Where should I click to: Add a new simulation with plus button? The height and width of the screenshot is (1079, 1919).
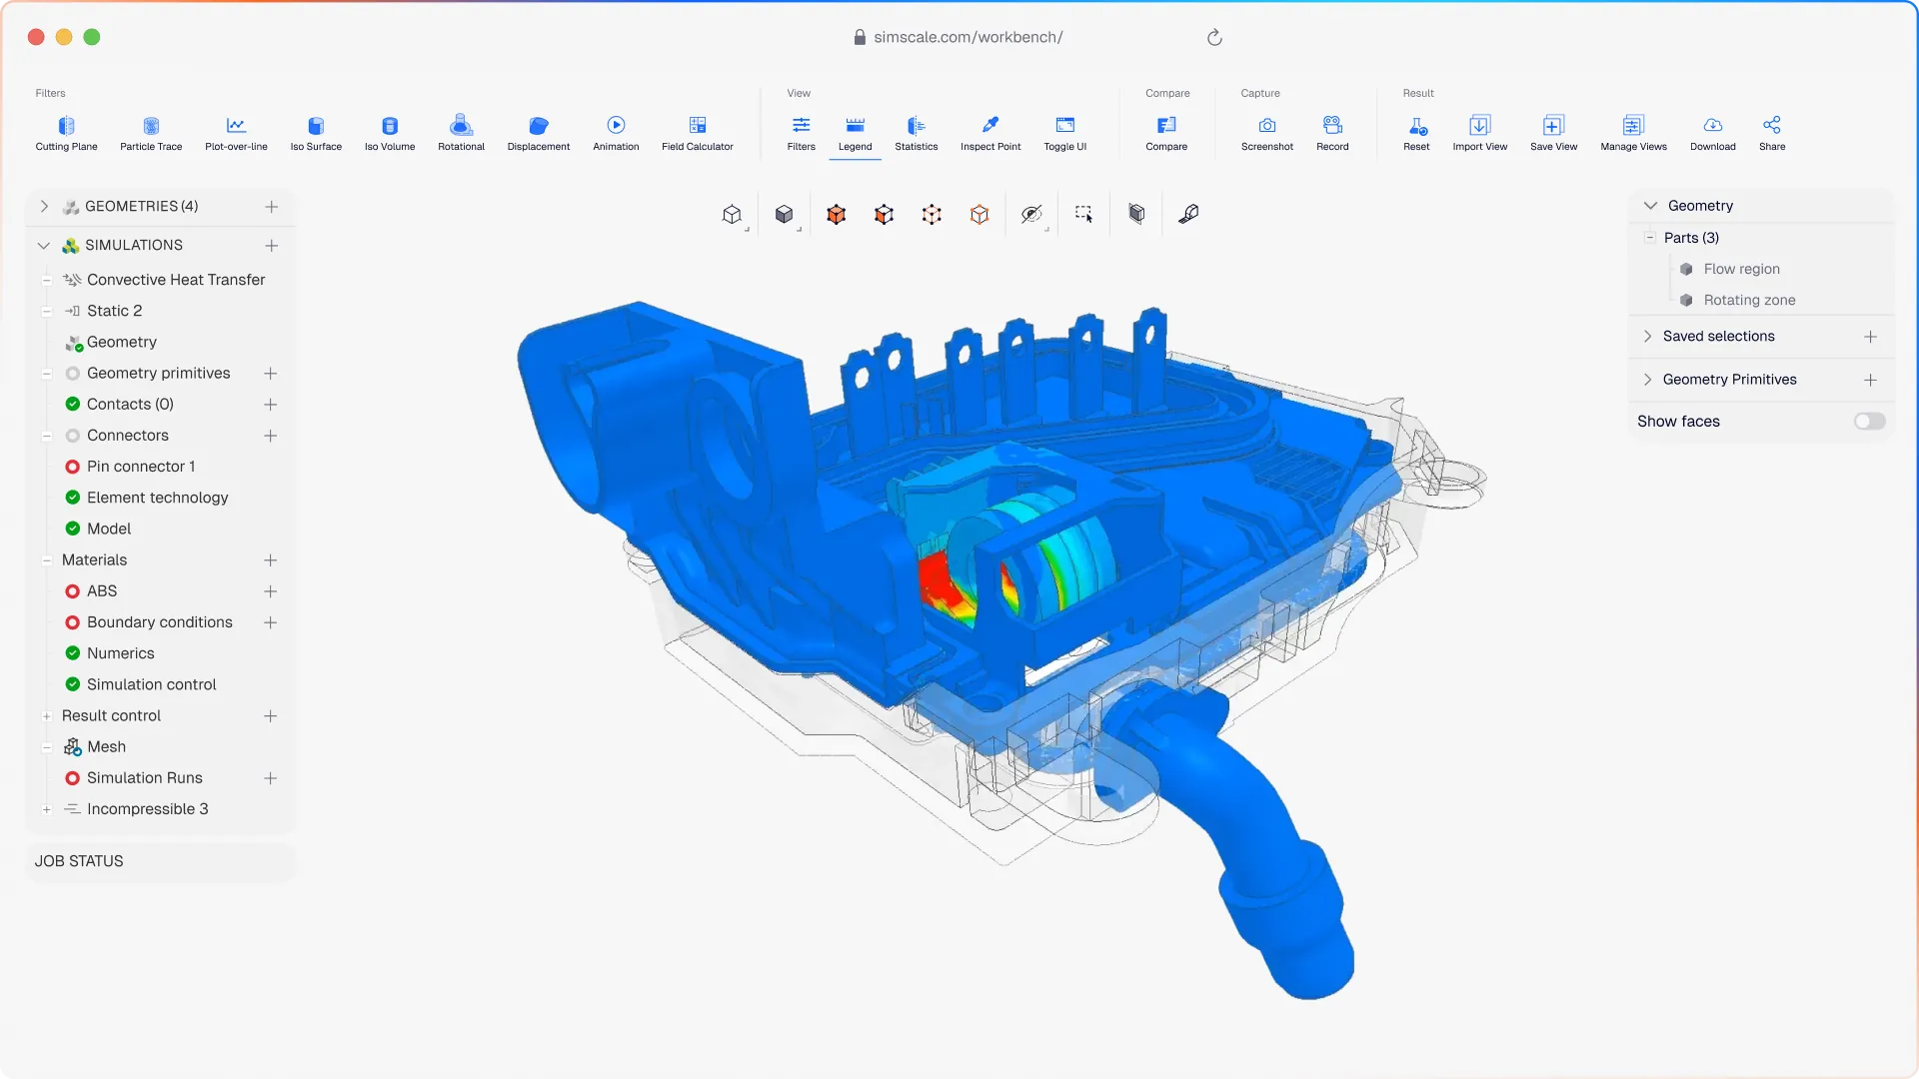(x=271, y=246)
